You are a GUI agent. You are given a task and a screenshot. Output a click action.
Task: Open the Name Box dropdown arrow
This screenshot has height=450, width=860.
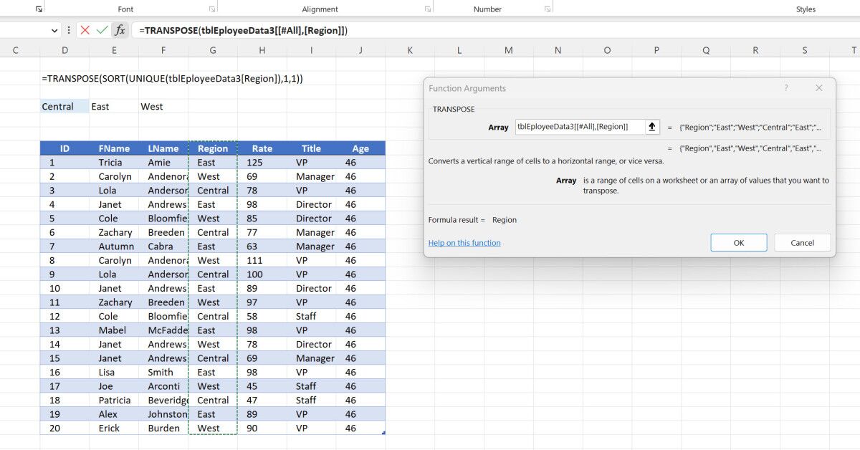coord(53,30)
